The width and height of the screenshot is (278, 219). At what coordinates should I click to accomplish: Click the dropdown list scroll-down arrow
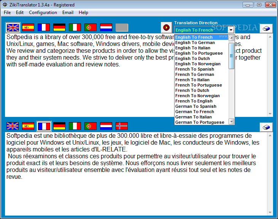click(x=231, y=121)
